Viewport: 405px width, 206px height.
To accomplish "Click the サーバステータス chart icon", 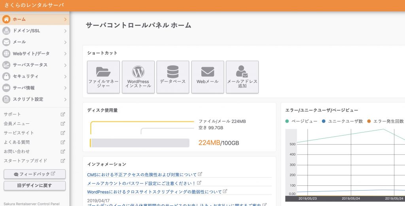I will pyautogui.click(x=6, y=65).
